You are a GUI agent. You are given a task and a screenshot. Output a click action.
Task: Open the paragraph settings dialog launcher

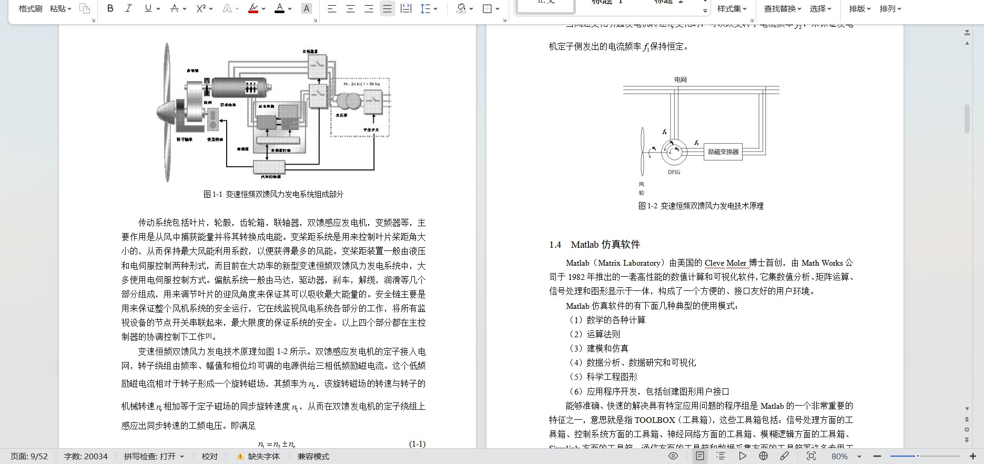pos(505,20)
